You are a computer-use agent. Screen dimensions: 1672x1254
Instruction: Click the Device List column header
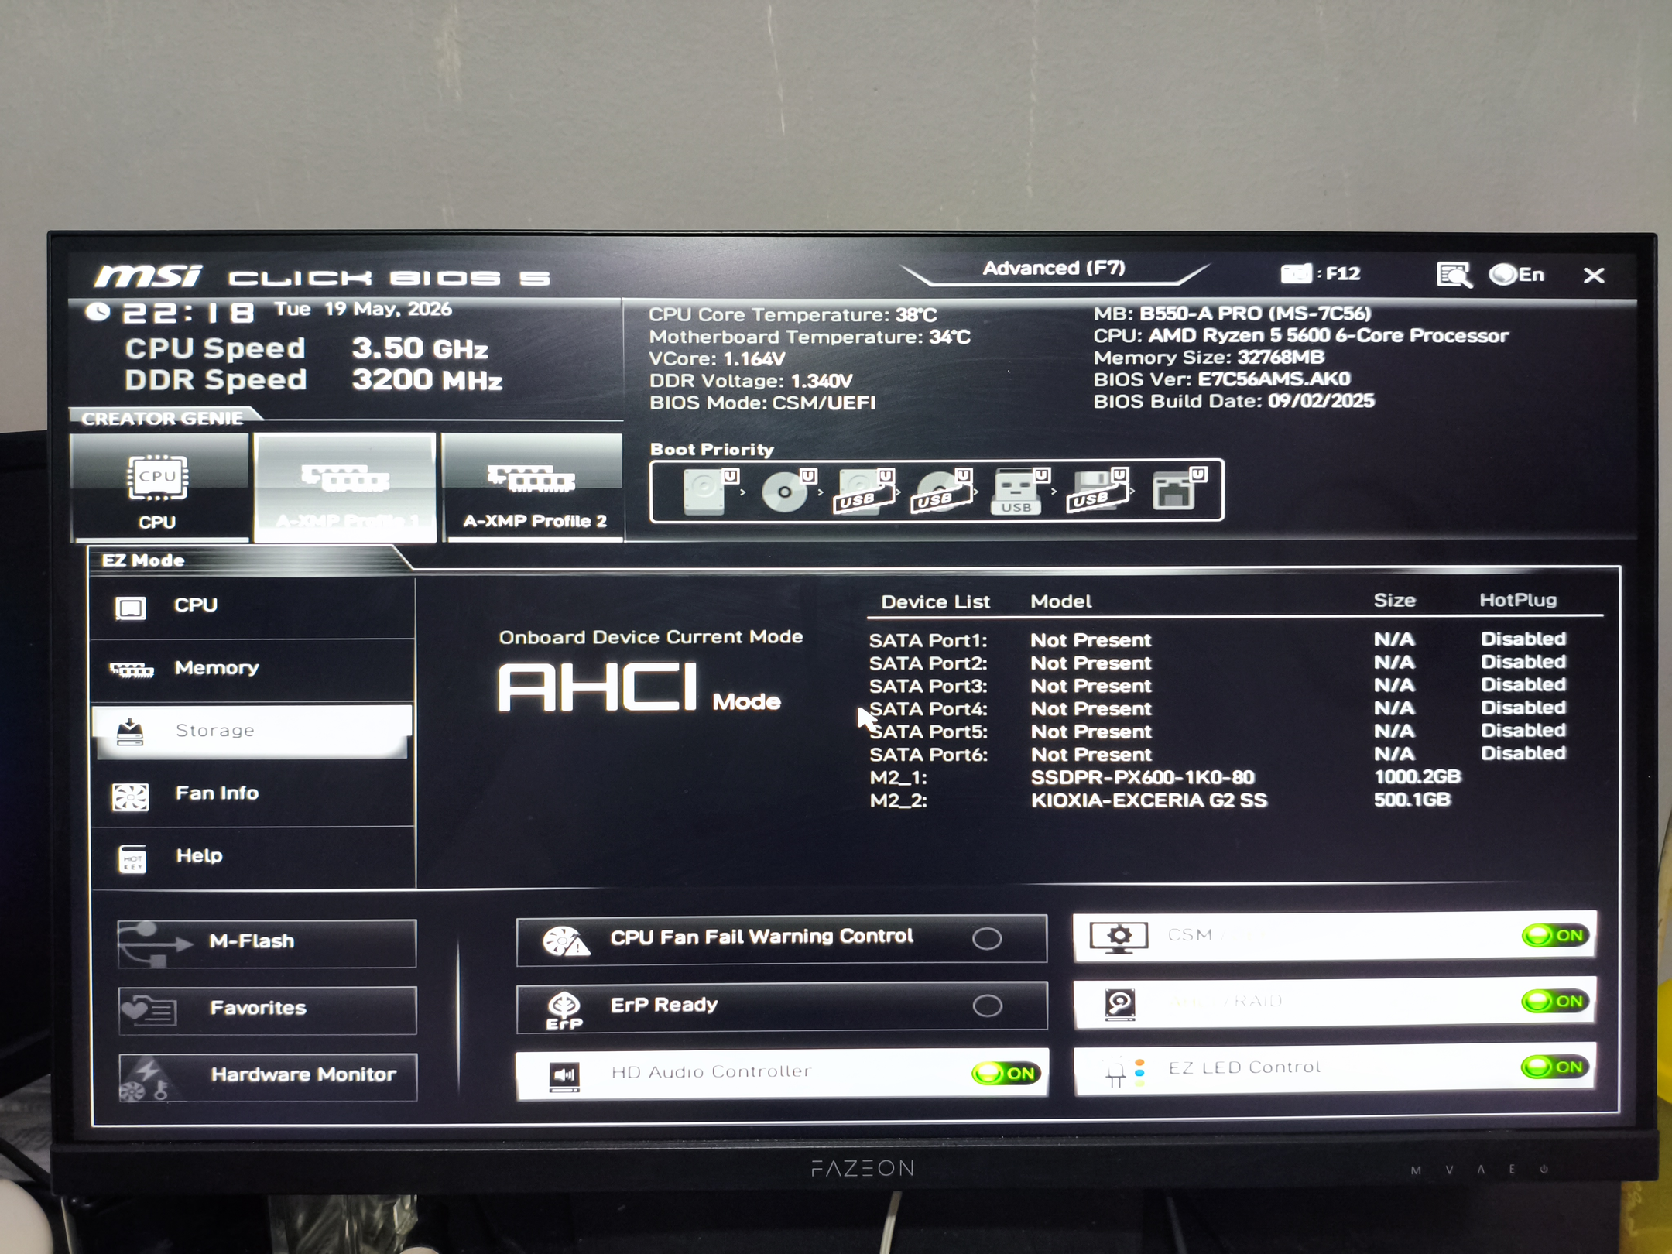coord(935,602)
